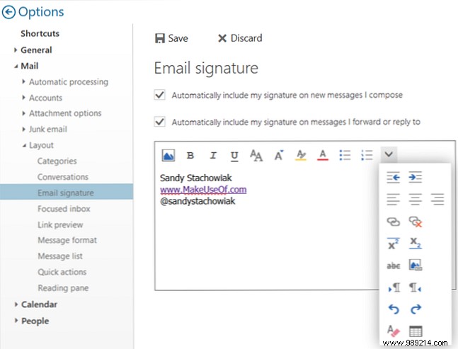Uncheck include signature on forward or reply
458x349 pixels.
pyautogui.click(x=160, y=122)
